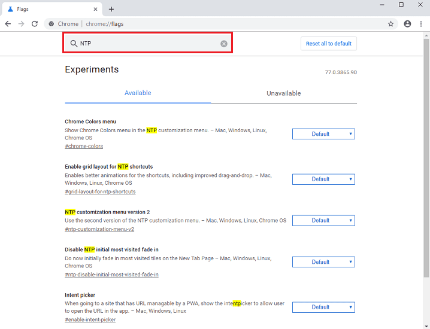
Task: Switch to the Unavailable tab
Action: pyautogui.click(x=283, y=93)
